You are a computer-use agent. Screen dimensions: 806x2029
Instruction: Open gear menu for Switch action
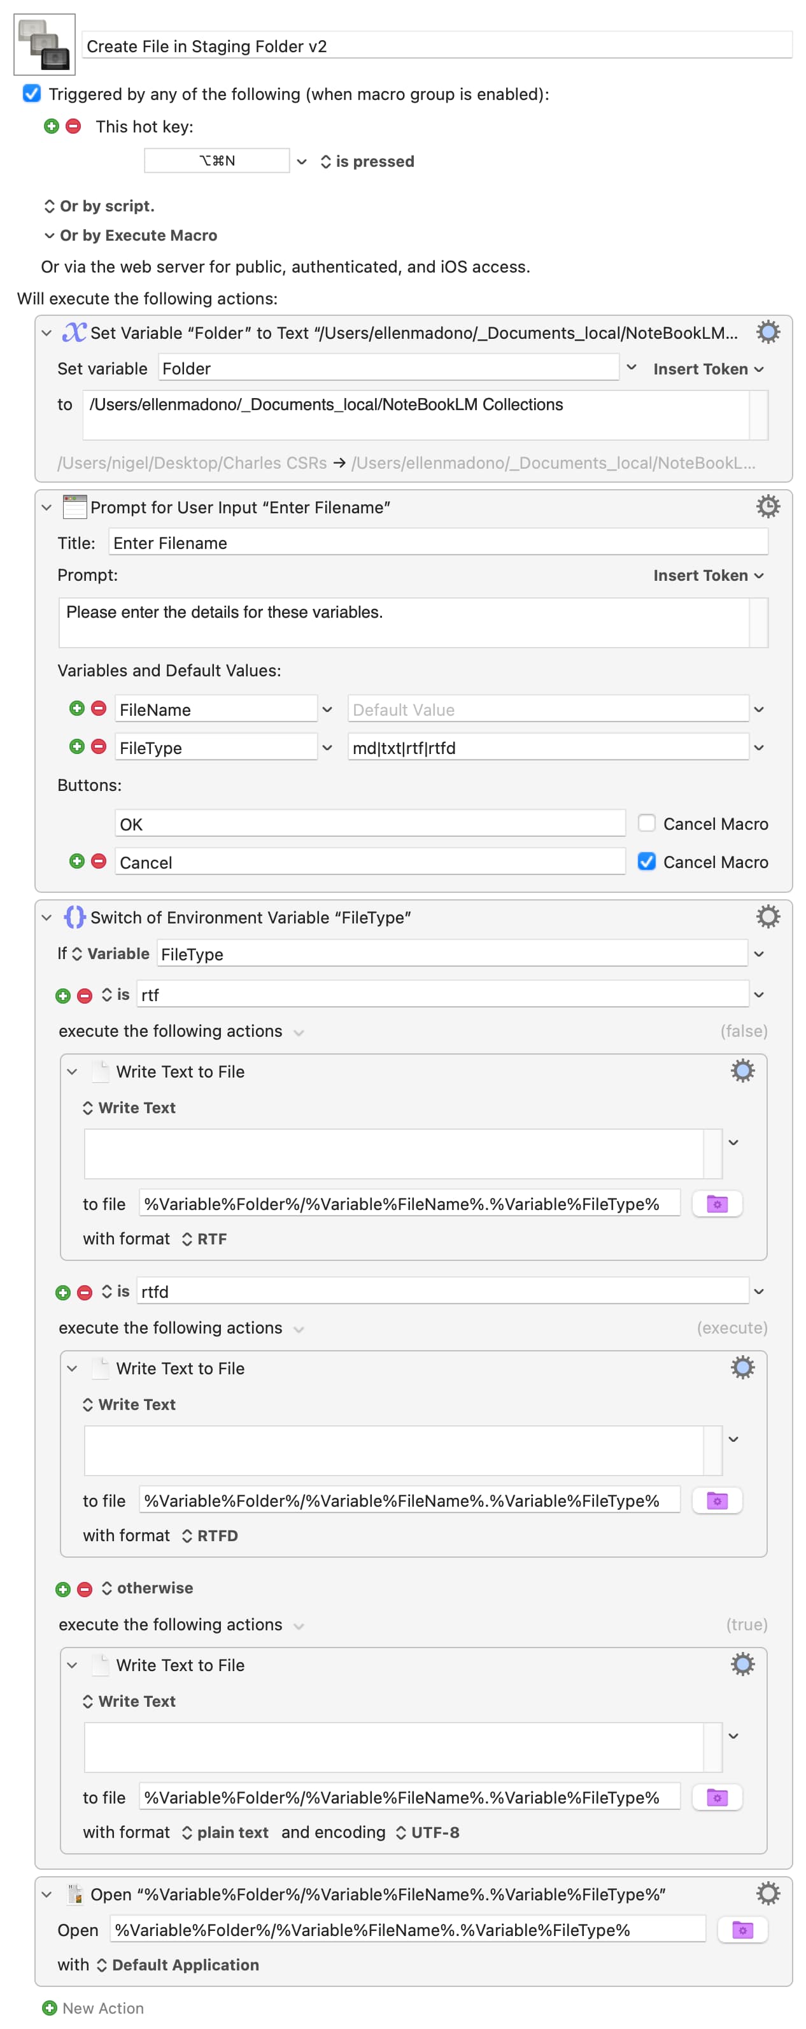tap(767, 916)
